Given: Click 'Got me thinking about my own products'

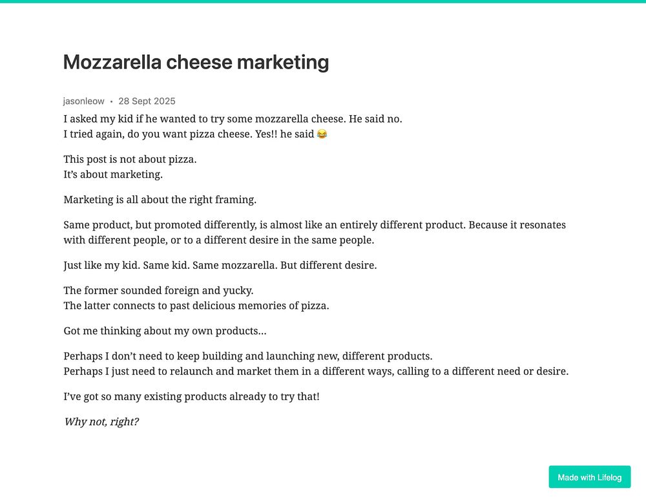Looking at the screenshot, I should click(x=165, y=331).
